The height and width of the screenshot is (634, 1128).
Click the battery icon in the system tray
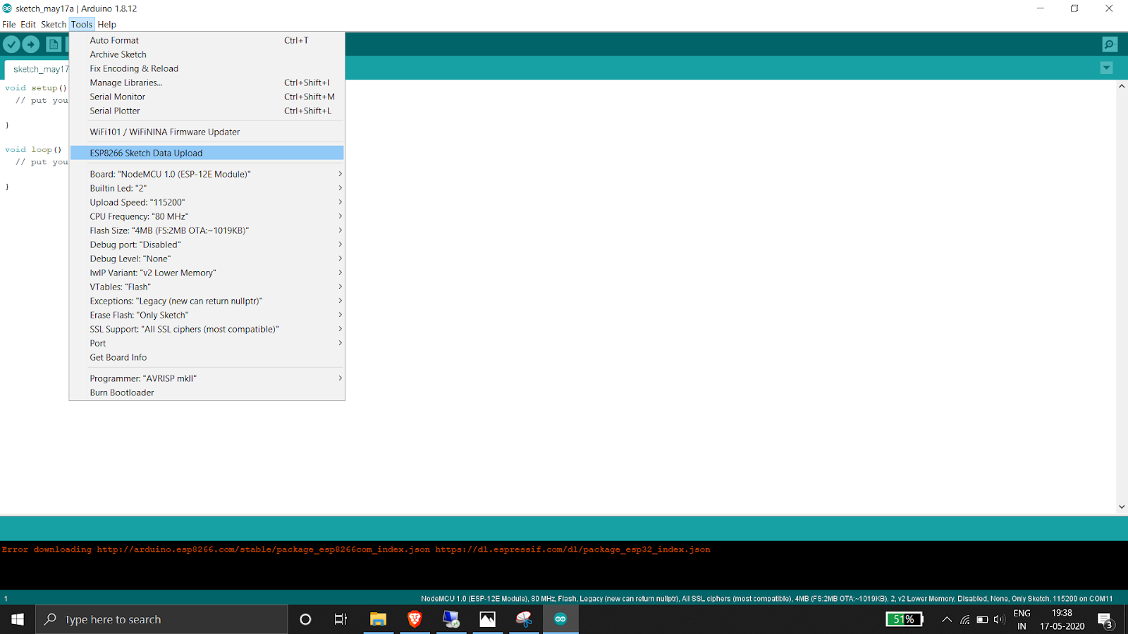tap(982, 620)
